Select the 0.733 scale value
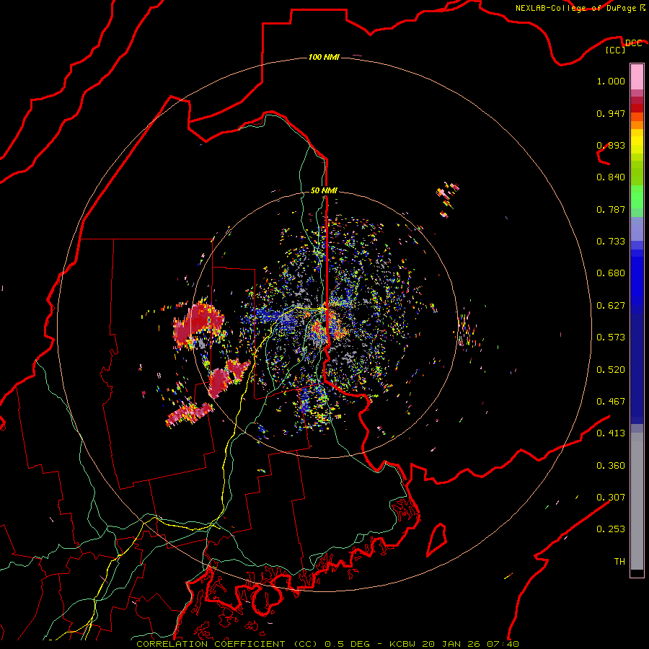The width and height of the screenshot is (649, 649). point(611,242)
